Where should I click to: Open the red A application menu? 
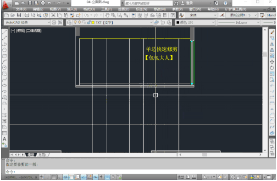tap(6, 5)
